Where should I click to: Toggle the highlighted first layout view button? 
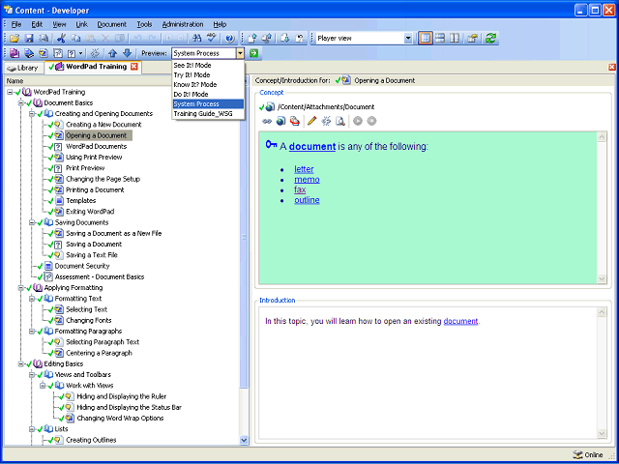pos(426,39)
